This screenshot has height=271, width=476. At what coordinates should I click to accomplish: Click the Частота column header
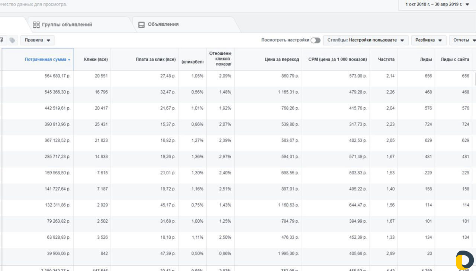tap(386, 59)
